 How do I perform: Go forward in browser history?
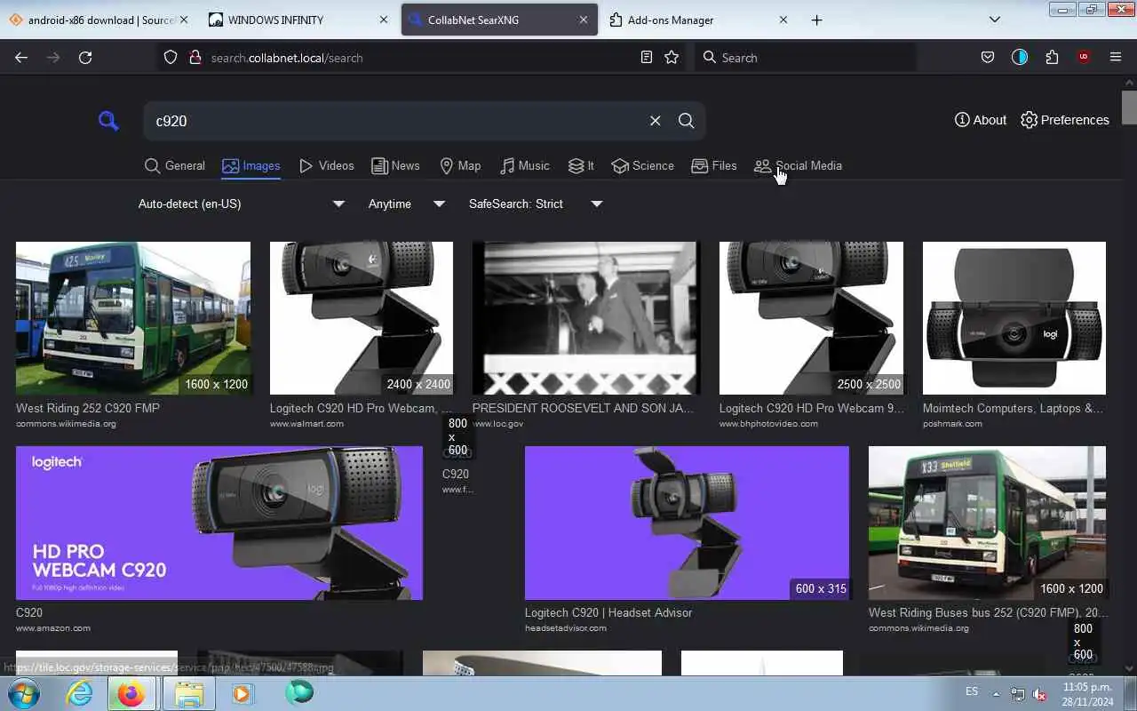click(53, 57)
